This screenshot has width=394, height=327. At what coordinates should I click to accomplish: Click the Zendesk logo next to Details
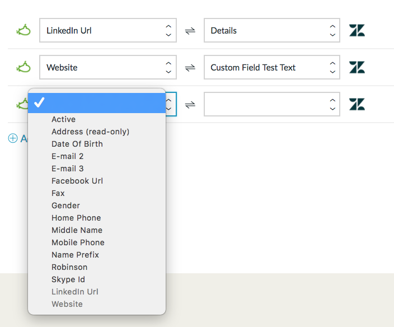point(357,30)
